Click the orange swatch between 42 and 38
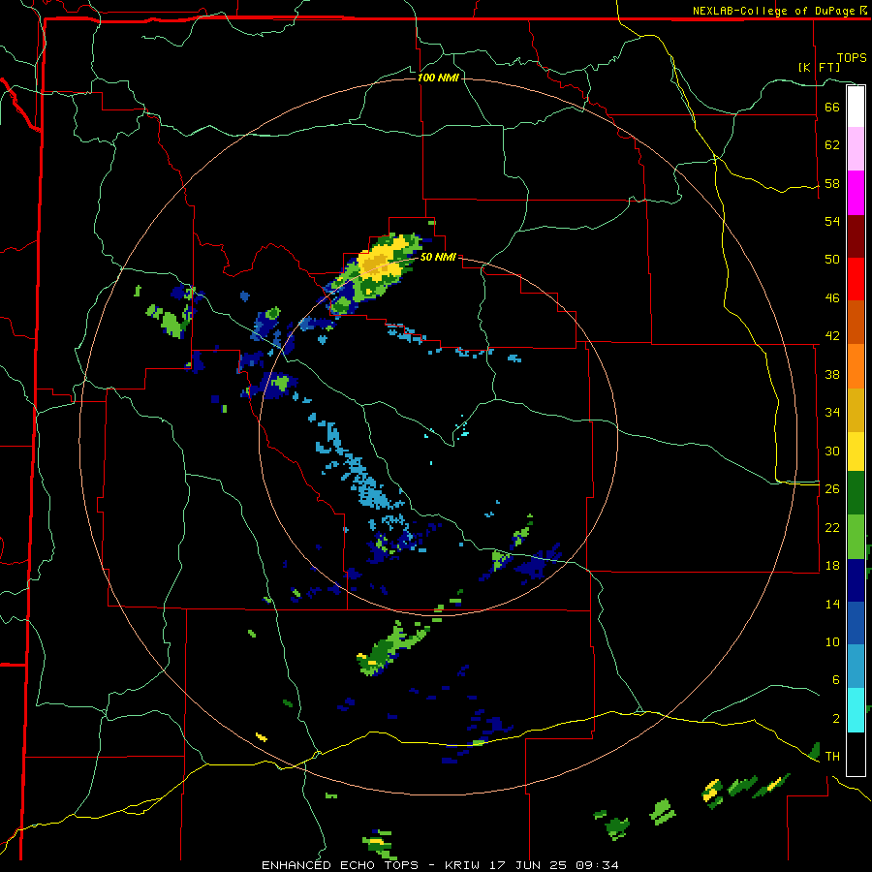This screenshot has height=872, width=872. pyautogui.click(x=856, y=366)
